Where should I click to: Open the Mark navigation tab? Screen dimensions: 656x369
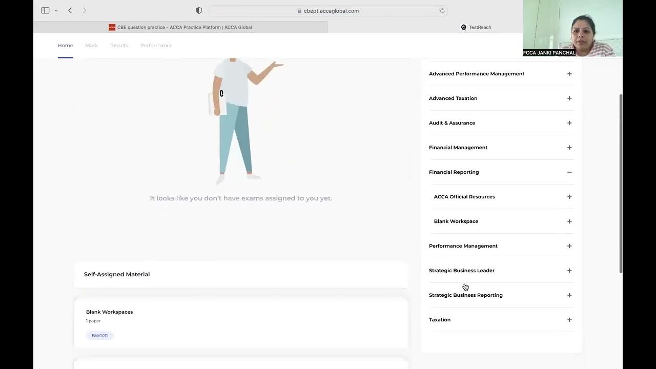91,46
